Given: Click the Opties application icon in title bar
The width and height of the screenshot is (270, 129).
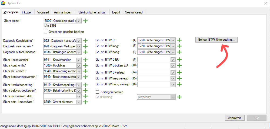Looking at the screenshot, I should [3, 3].
